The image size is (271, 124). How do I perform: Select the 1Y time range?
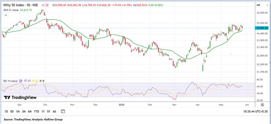[x=43, y=111]
